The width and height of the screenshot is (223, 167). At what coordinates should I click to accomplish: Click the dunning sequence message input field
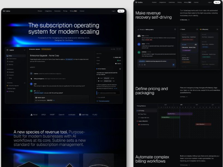click(x=156, y=61)
